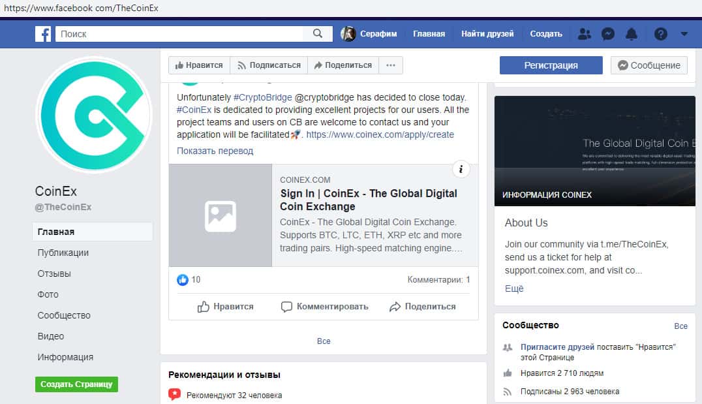Click the Сообщение button
702x404 pixels.
click(649, 65)
